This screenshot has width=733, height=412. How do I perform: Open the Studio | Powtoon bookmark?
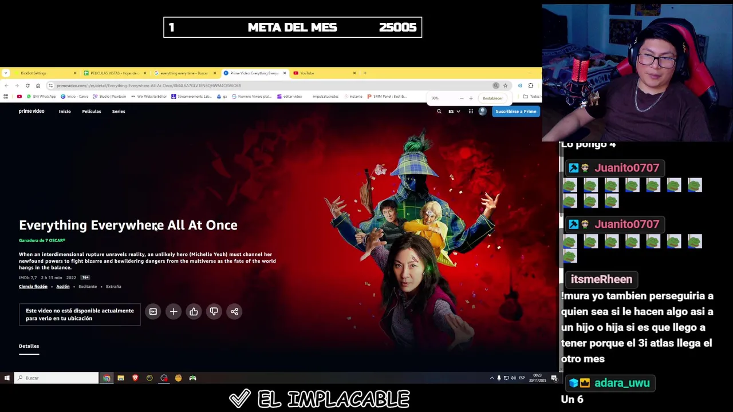click(x=109, y=97)
